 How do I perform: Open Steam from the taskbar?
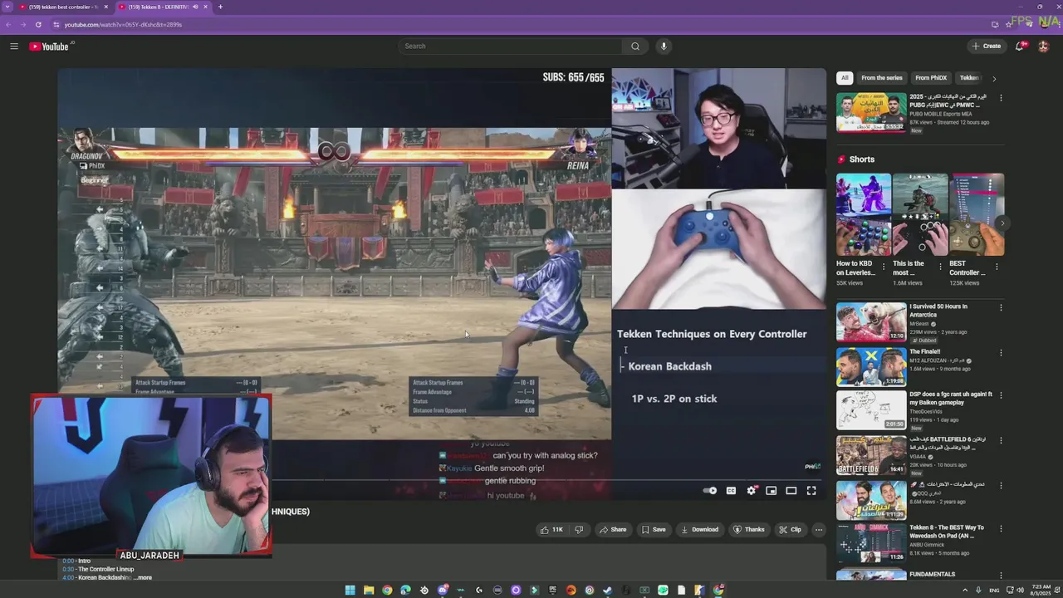607,591
